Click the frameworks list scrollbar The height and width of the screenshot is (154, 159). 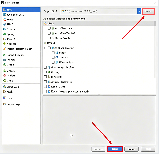(155, 50)
